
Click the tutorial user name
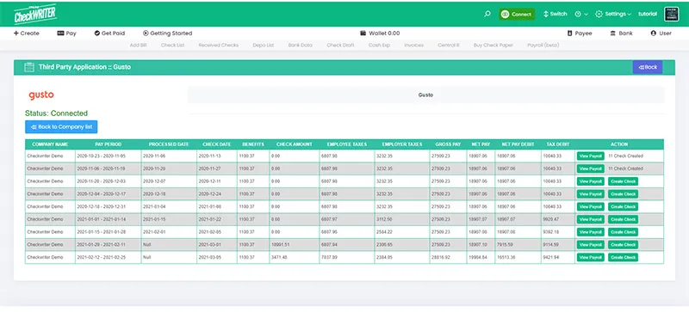tap(648, 14)
